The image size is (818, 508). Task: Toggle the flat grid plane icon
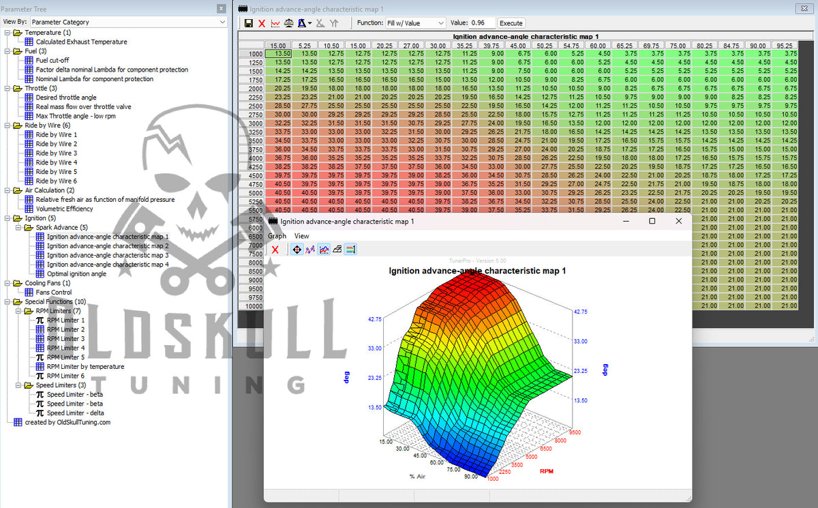tap(337, 250)
